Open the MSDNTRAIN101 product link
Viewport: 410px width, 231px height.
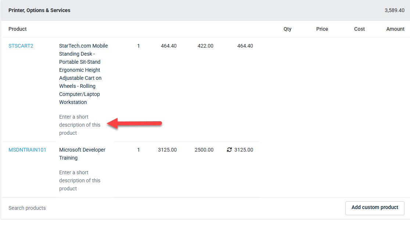[27, 150]
